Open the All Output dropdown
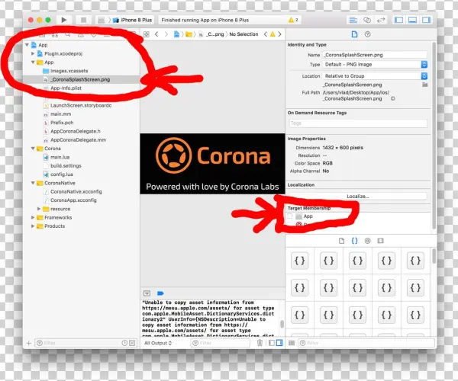Screen dimensions: 458x381 [x=158, y=343]
